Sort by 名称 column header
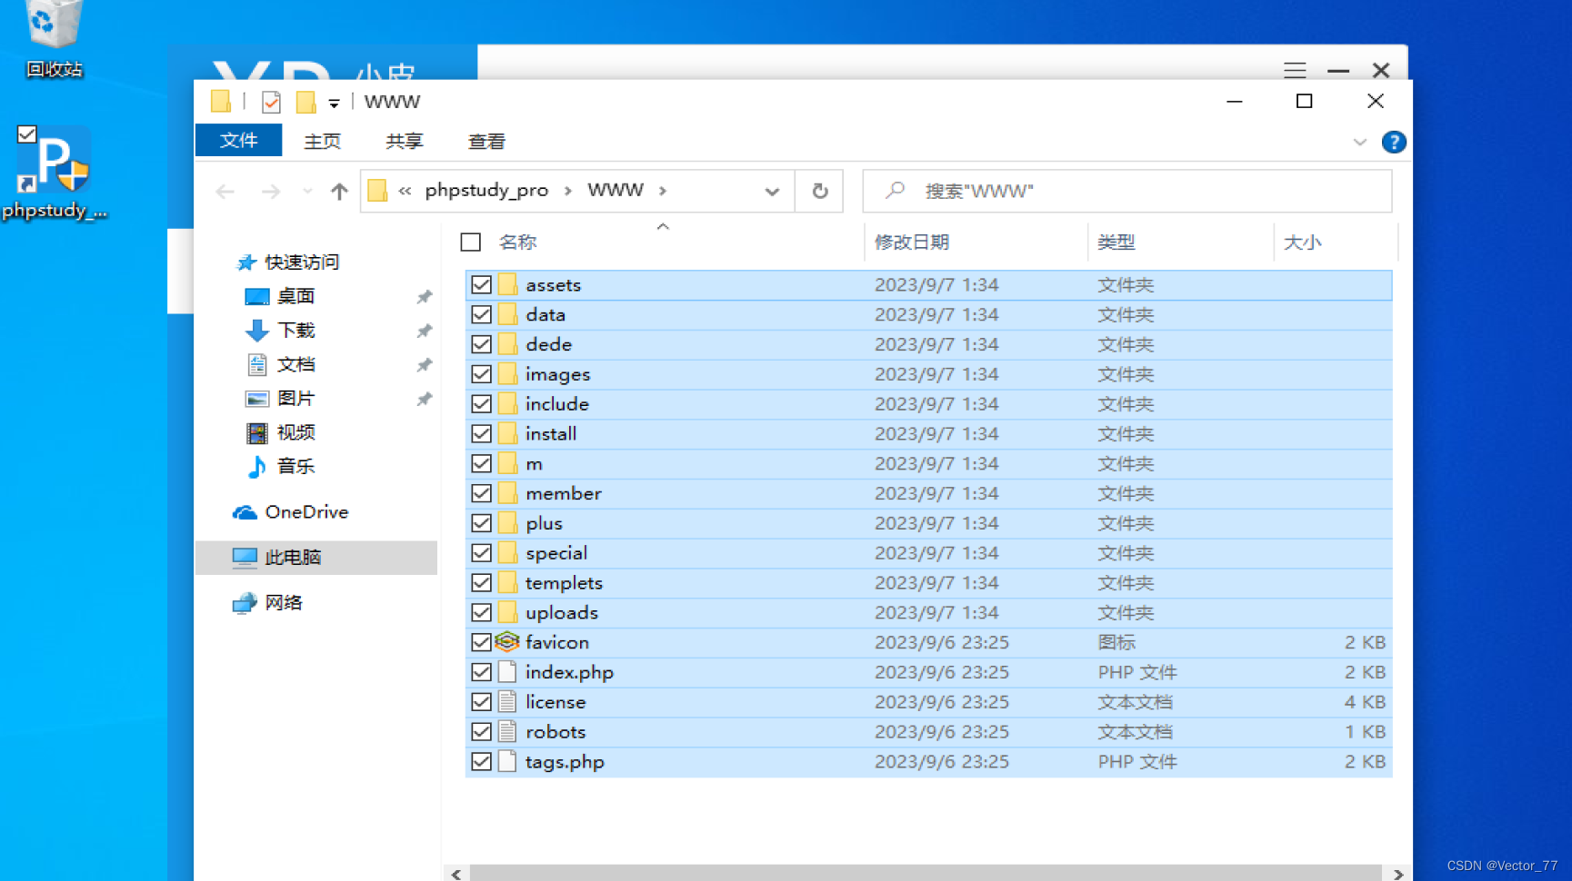 (x=517, y=243)
